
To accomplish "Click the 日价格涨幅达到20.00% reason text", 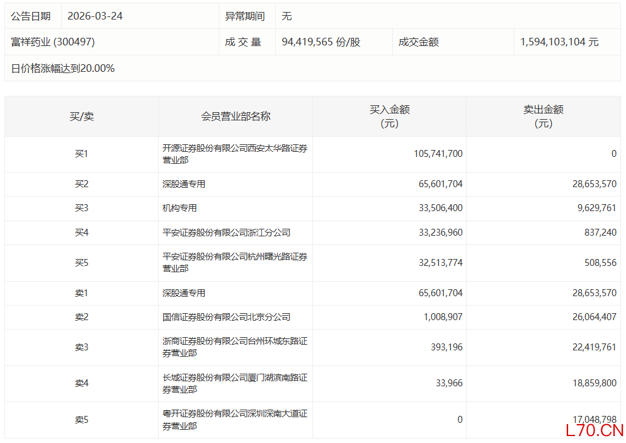I will click(63, 69).
